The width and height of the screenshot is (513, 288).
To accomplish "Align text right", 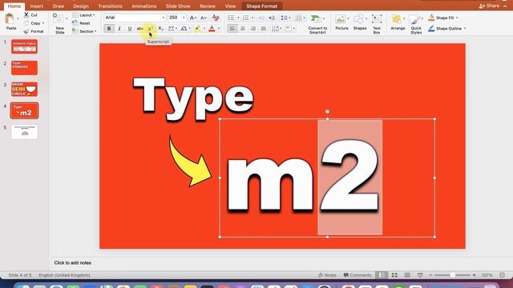I will coord(253,29).
